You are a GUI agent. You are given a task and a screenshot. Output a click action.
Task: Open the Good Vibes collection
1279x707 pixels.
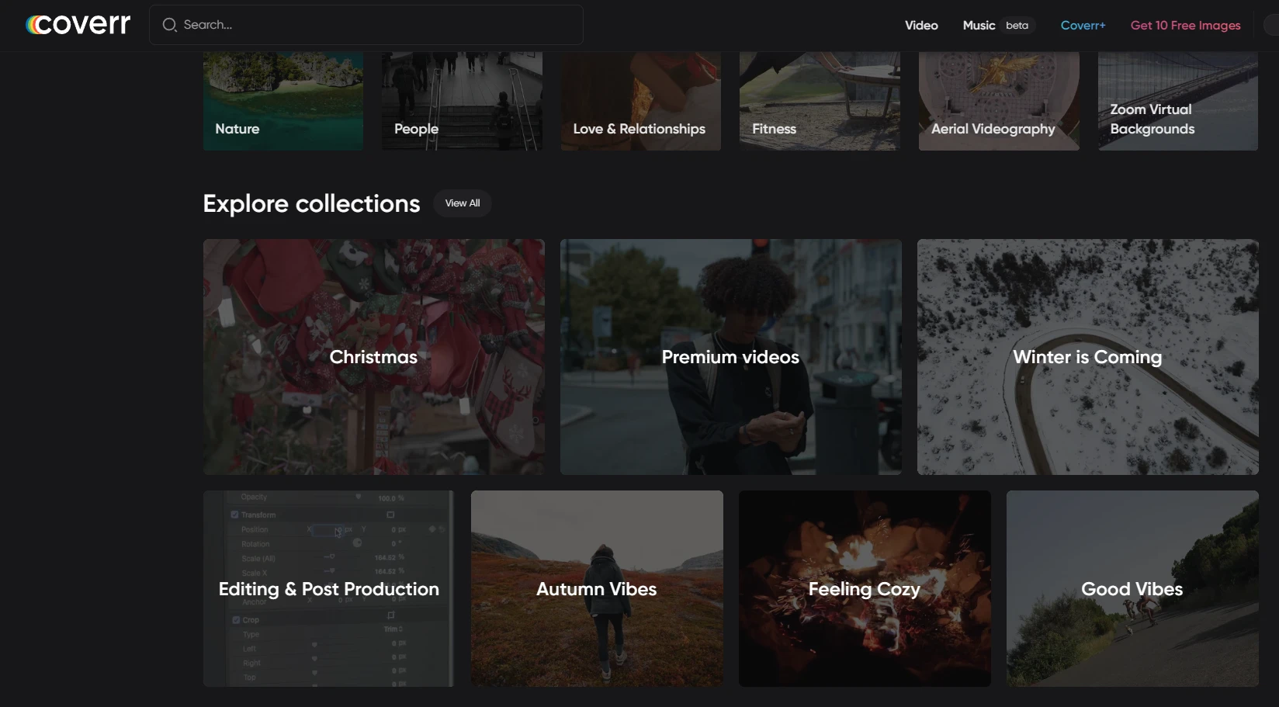1132,588
